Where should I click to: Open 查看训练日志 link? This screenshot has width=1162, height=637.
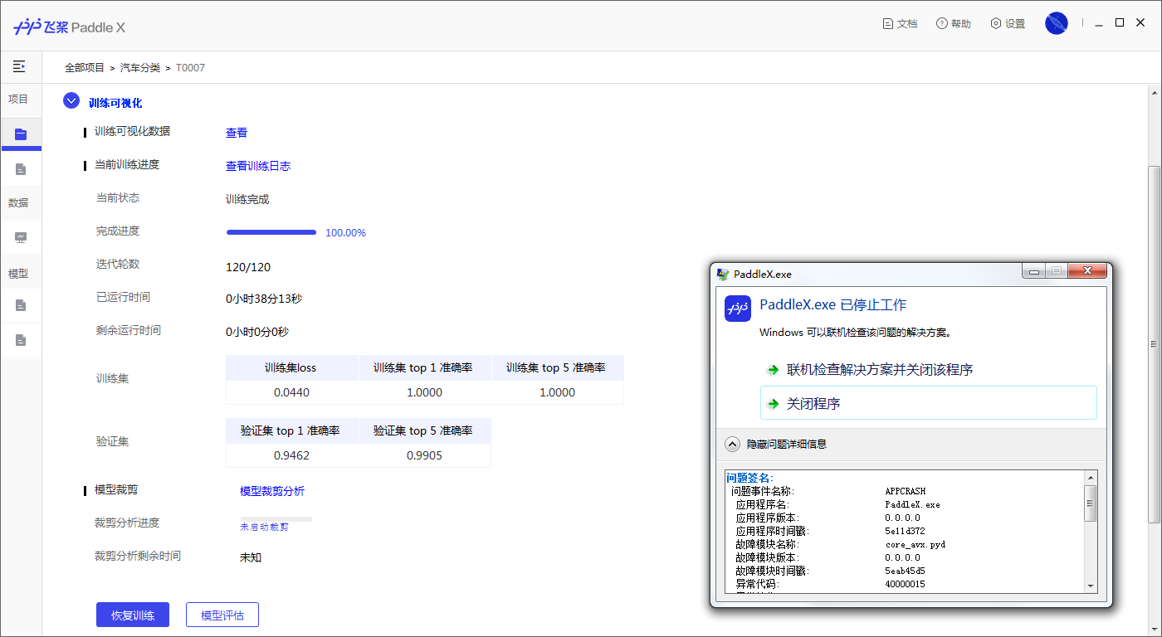click(x=258, y=165)
